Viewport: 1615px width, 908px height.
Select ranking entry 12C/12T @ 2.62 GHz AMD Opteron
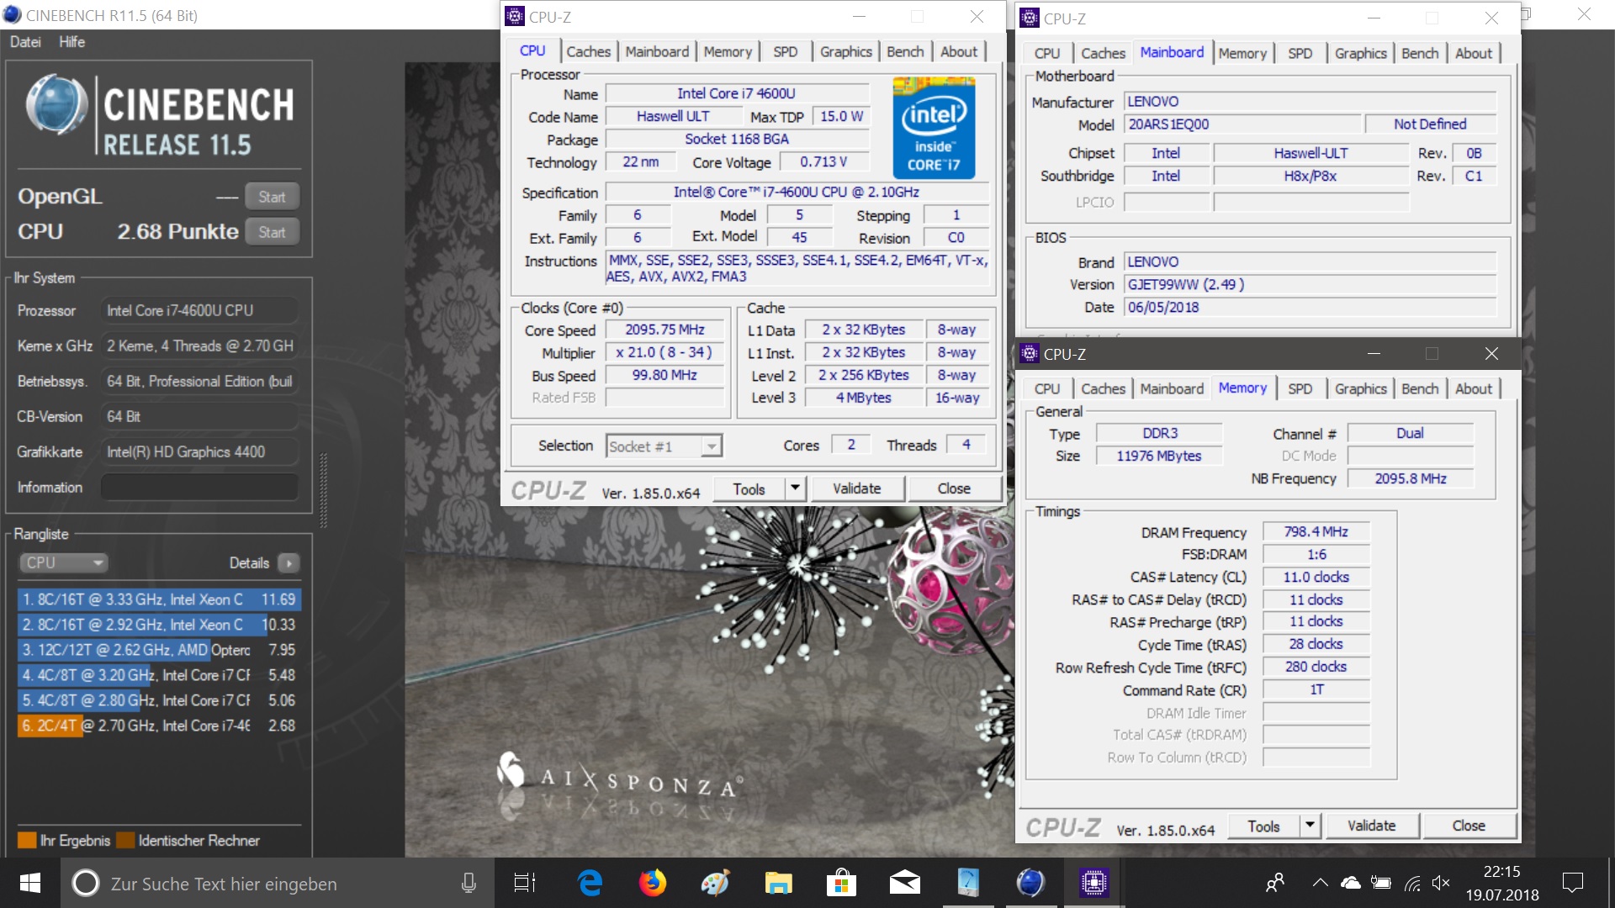[x=159, y=650]
